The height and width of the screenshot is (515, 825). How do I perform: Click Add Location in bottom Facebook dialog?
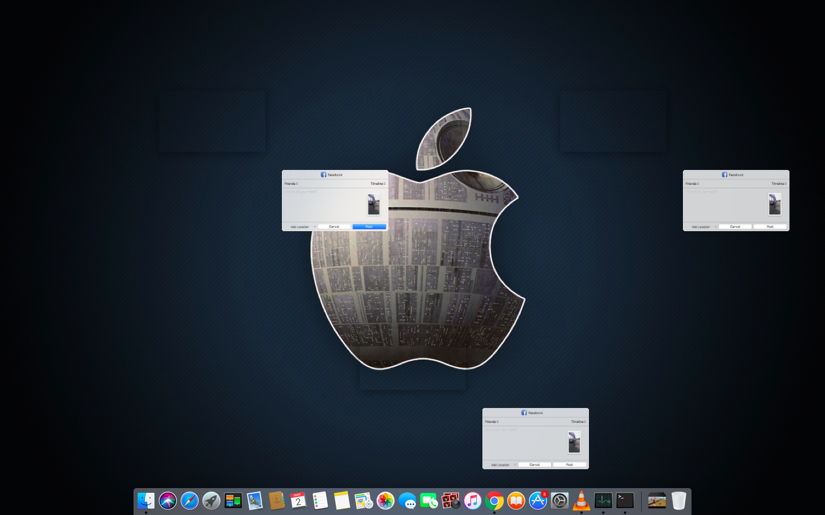500,465
